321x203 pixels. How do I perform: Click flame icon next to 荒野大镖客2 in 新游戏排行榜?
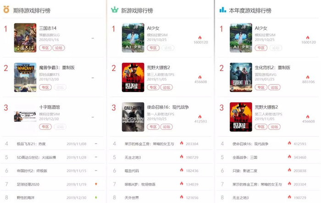coord(200,77)
